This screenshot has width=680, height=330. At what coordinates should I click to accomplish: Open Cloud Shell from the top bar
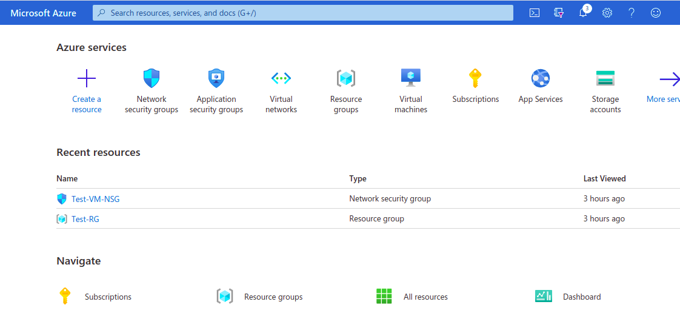point(535,13)
